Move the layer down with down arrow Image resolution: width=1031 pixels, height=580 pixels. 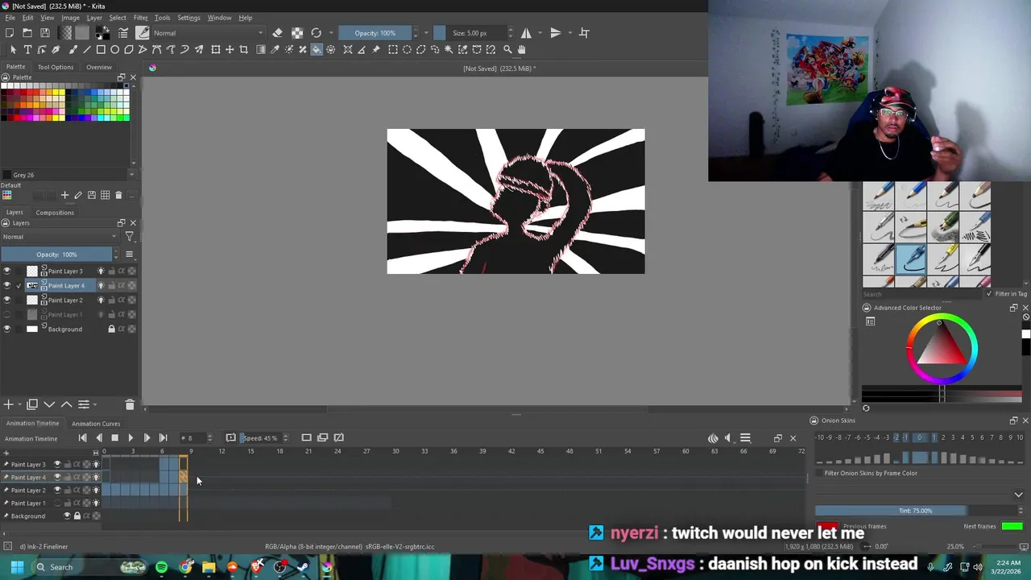coord(49,404)
